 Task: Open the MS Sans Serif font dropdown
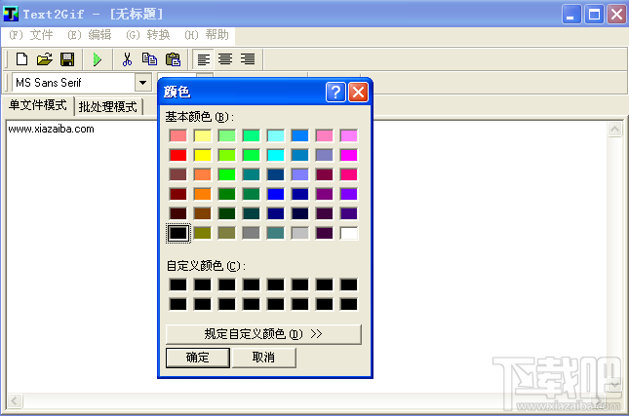click(142, 83)
